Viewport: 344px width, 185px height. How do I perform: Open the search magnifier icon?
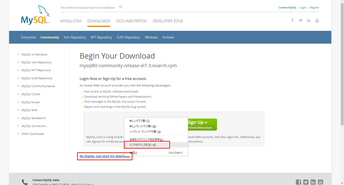click(121, 7)
